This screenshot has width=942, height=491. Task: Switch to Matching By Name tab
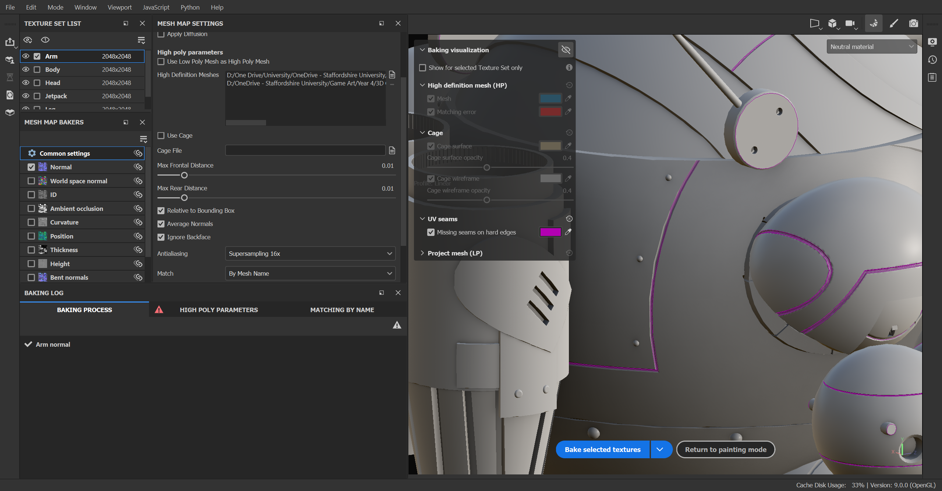[x=342, y=310]
